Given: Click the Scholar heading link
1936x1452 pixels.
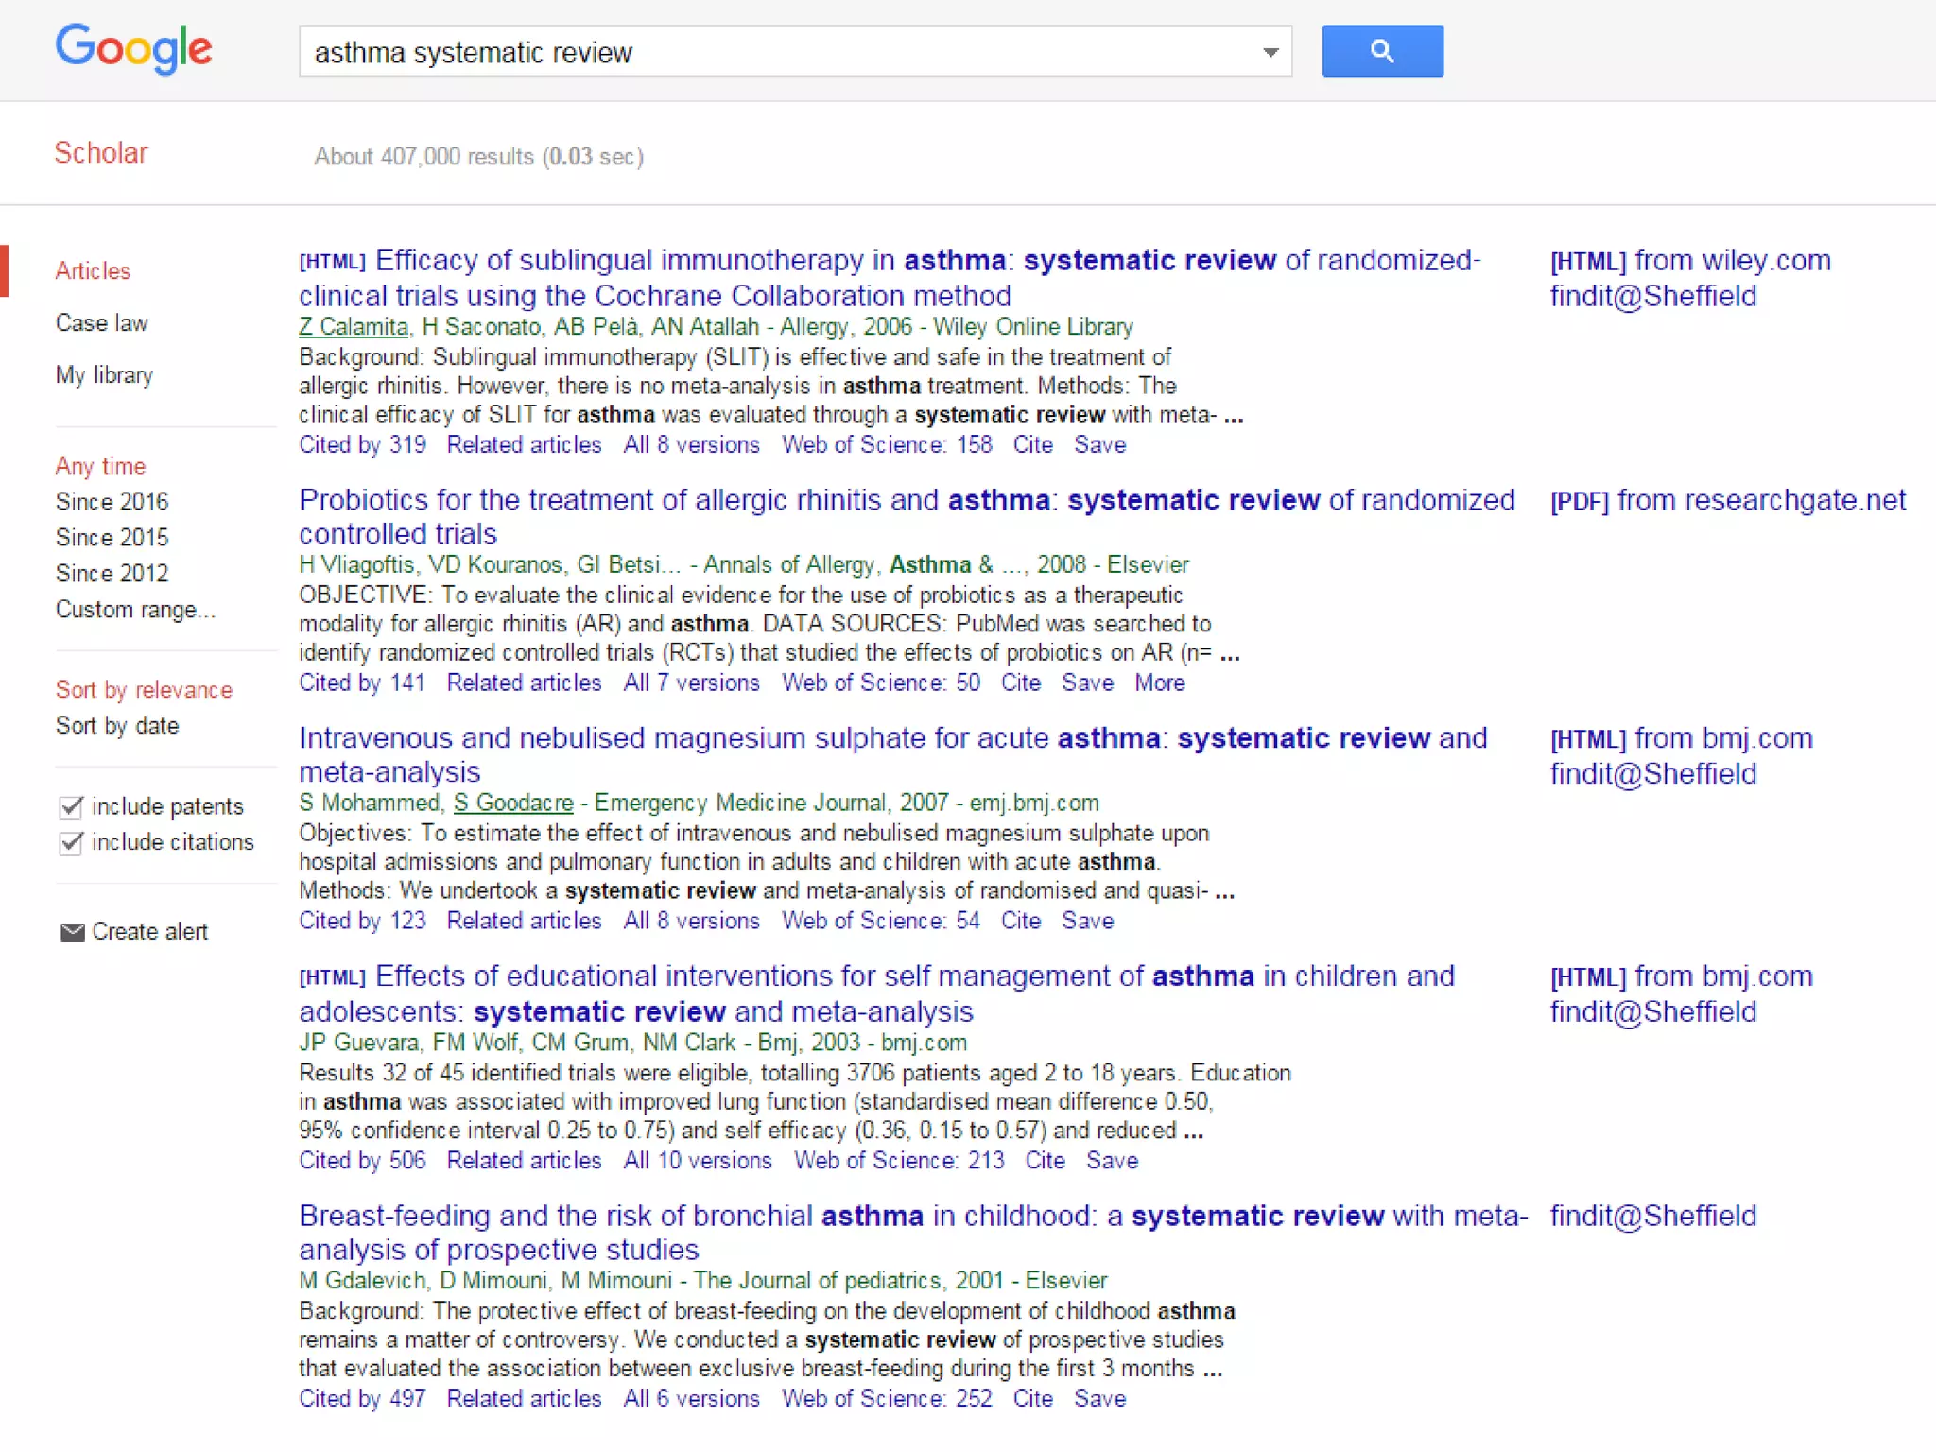Looking at the screenshot, I should point(101,153).
